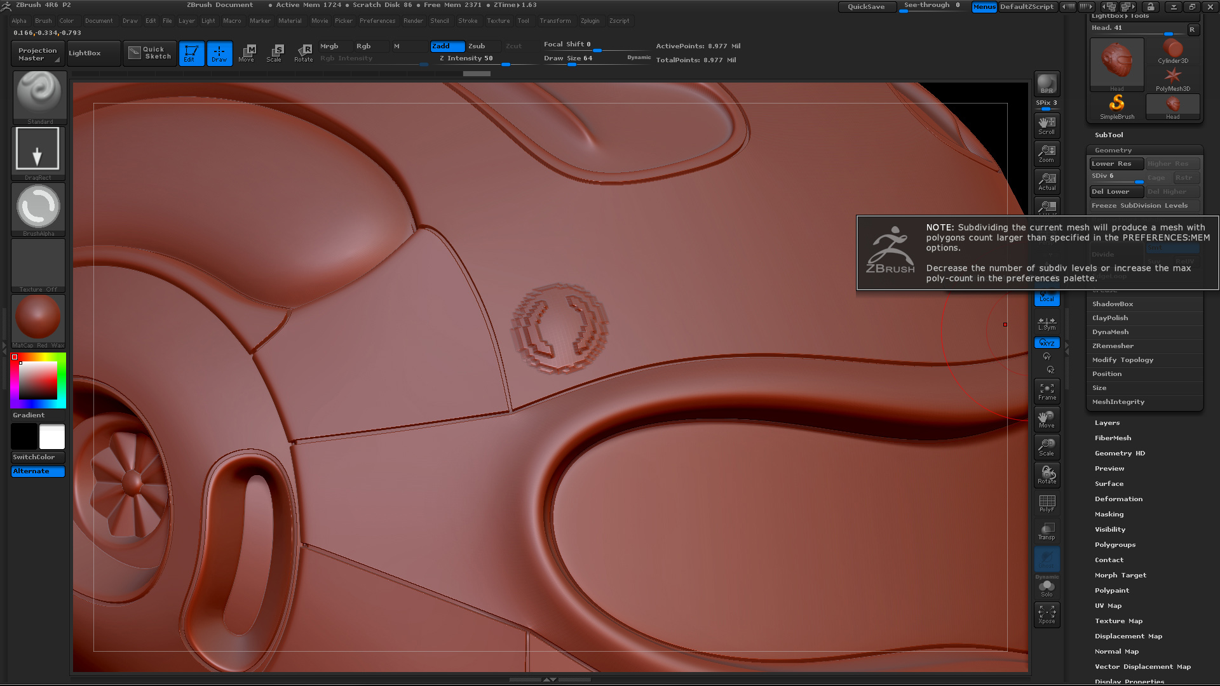Pick a color in the color picker square
This screenshot has height=686, width=1220.
38,380
